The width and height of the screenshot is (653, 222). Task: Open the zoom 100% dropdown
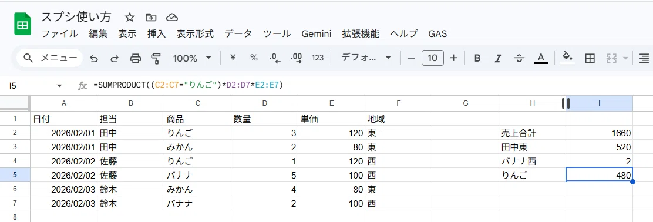click(192, 58)
